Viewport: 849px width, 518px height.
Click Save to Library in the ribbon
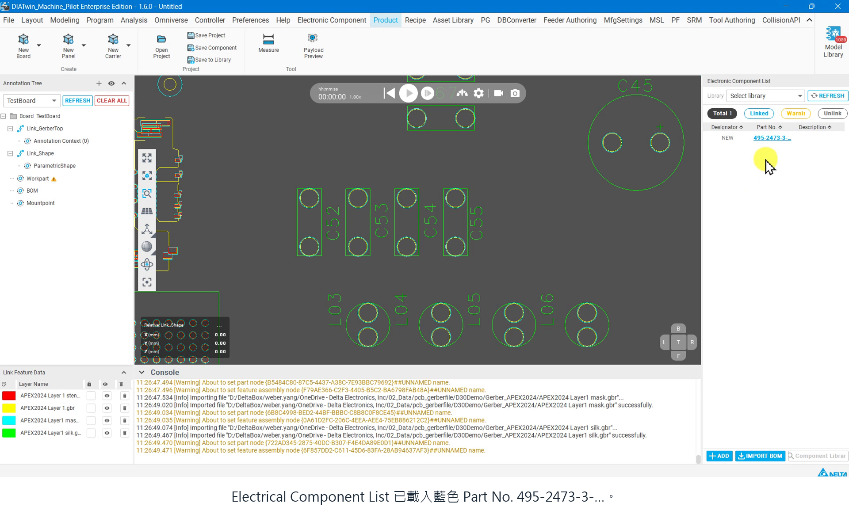pyautogui.click(x=209, y=60)
